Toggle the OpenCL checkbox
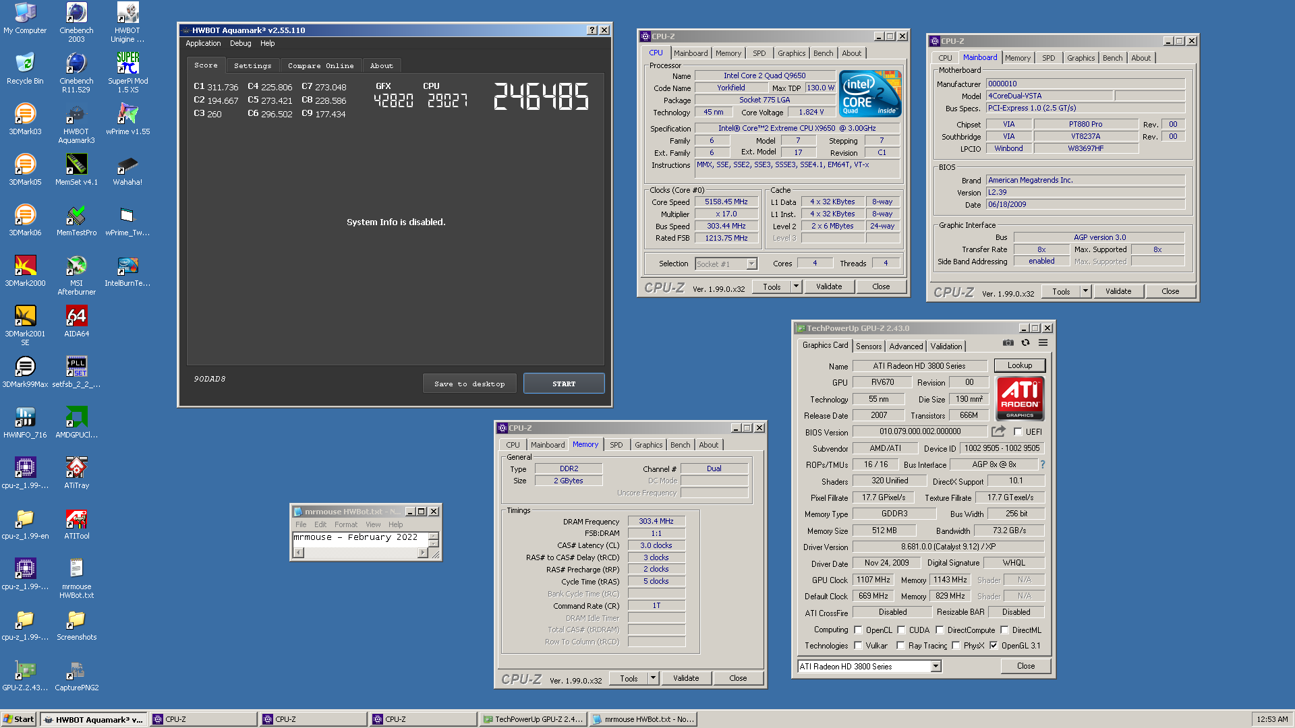The image size is (1295, 728). pos(858,630)
